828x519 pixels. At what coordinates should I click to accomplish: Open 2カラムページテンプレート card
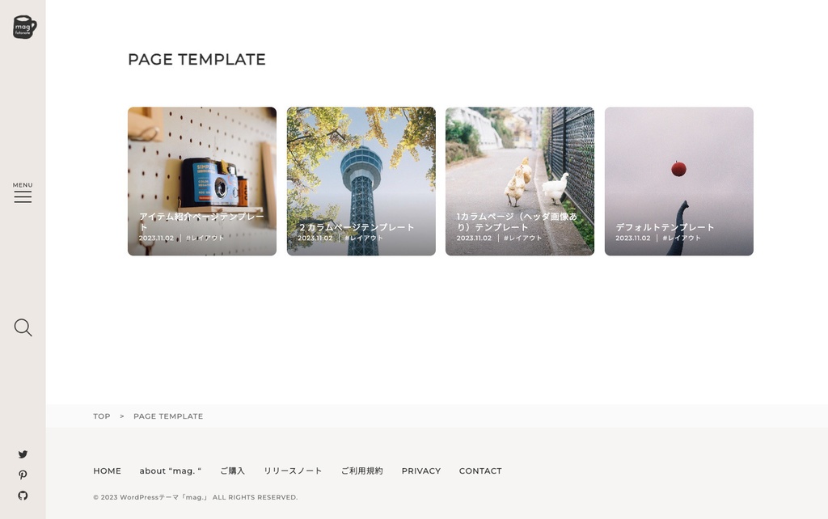coord(361,181)
